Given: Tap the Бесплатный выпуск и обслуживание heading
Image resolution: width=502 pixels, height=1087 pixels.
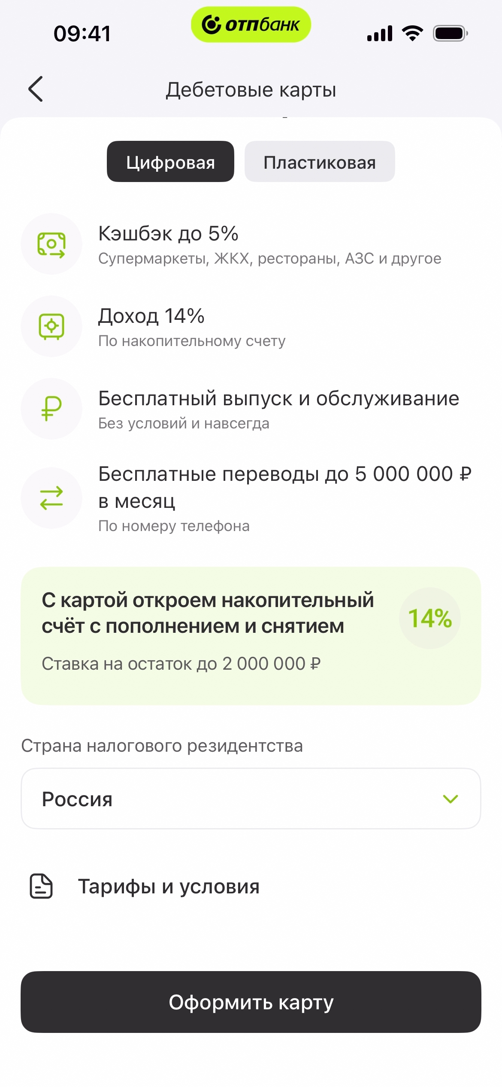Looking at the screenshot, I should click(x=278, y=399).
